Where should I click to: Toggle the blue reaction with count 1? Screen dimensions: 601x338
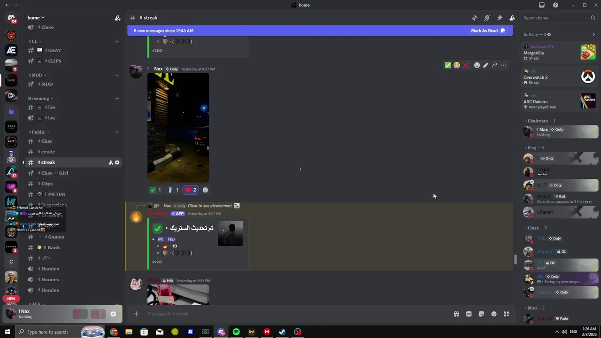point(173,190)
